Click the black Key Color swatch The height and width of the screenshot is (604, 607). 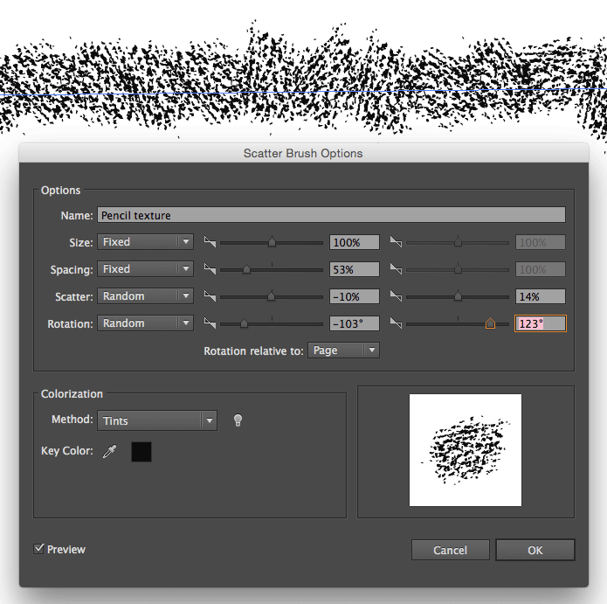click(141, 452)
